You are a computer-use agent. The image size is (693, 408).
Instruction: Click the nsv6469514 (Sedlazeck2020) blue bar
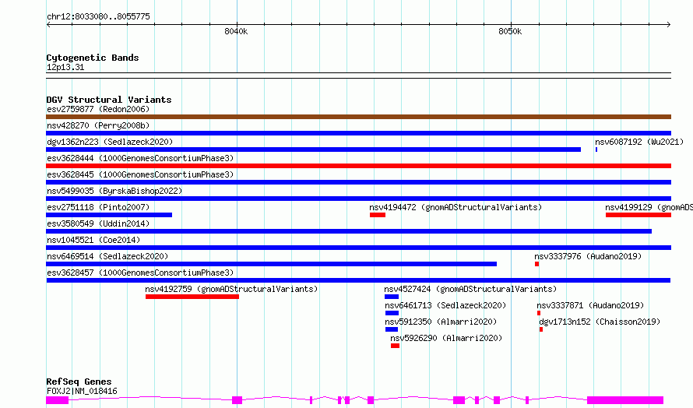point(272,264)
